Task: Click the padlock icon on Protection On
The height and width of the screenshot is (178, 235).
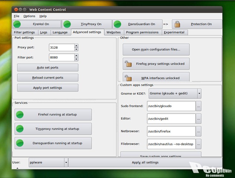Action: point(177,24)
